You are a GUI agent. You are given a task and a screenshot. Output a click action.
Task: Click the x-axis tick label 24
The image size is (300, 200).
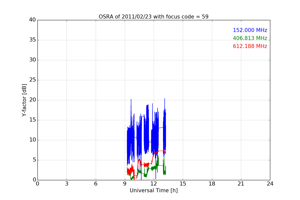coord(270,184)
